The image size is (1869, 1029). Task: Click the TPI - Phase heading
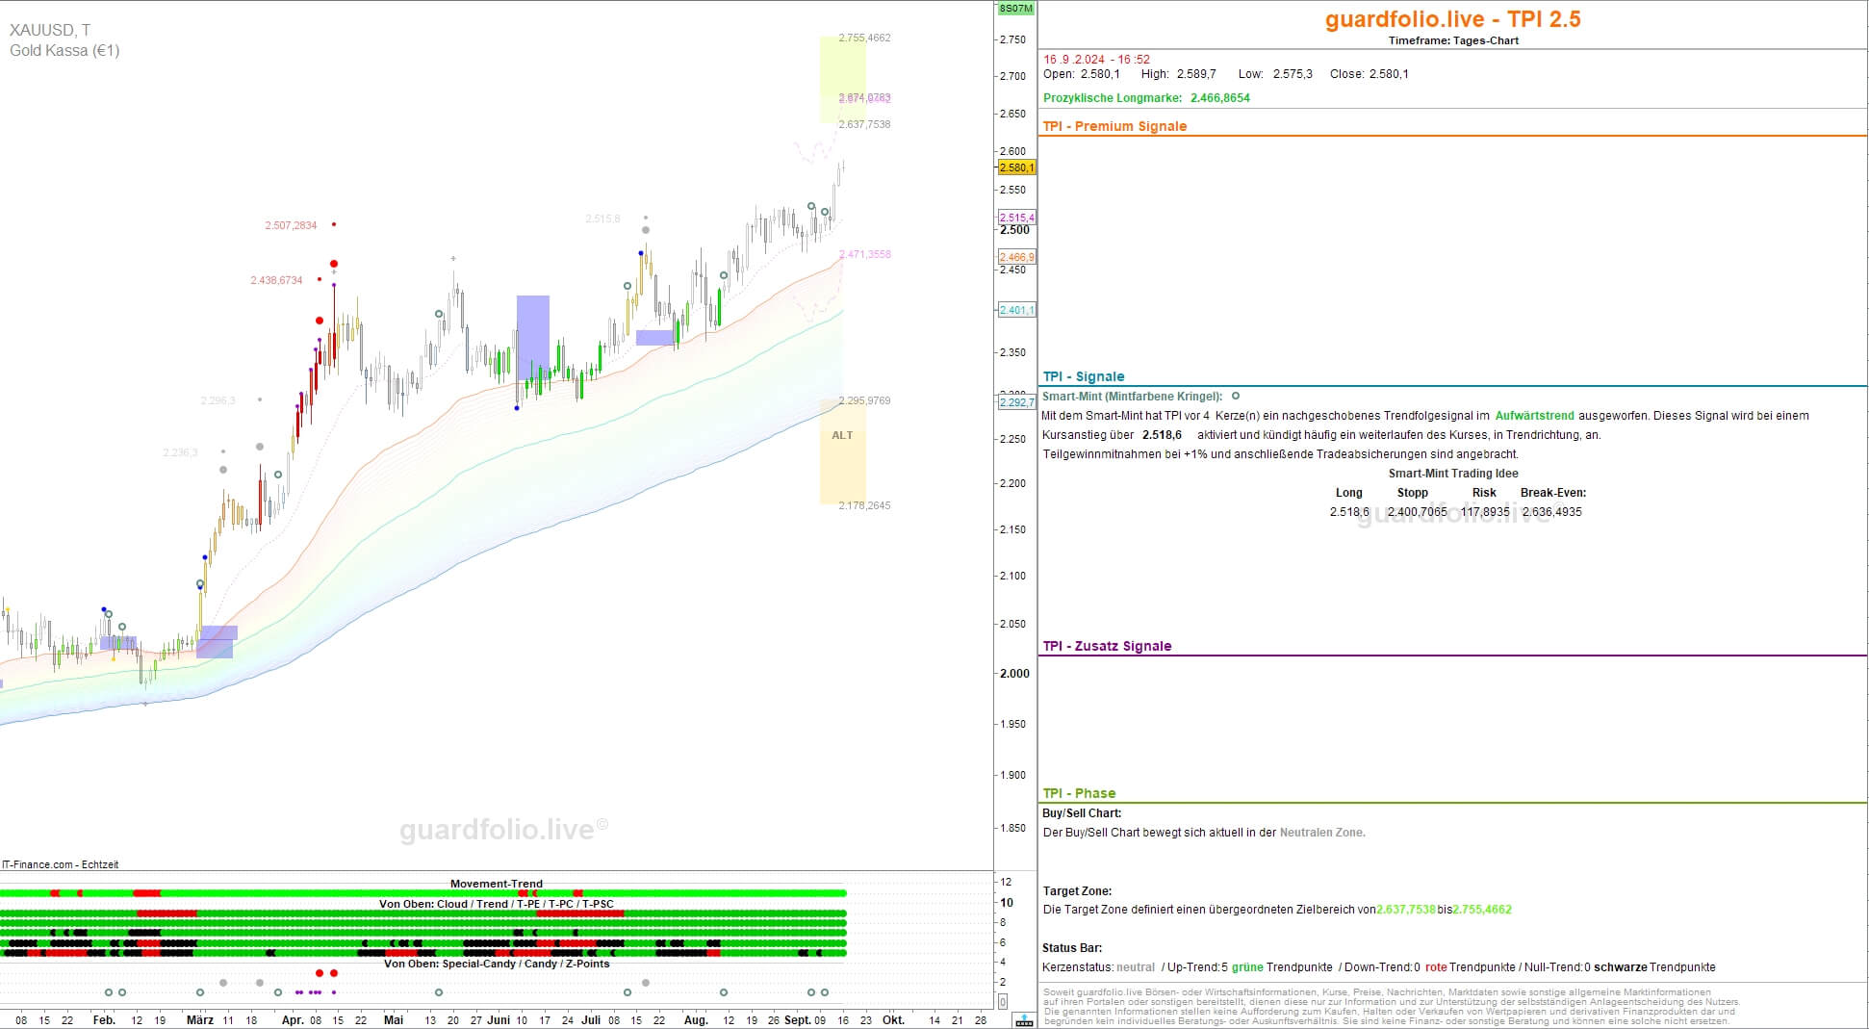1080,793
